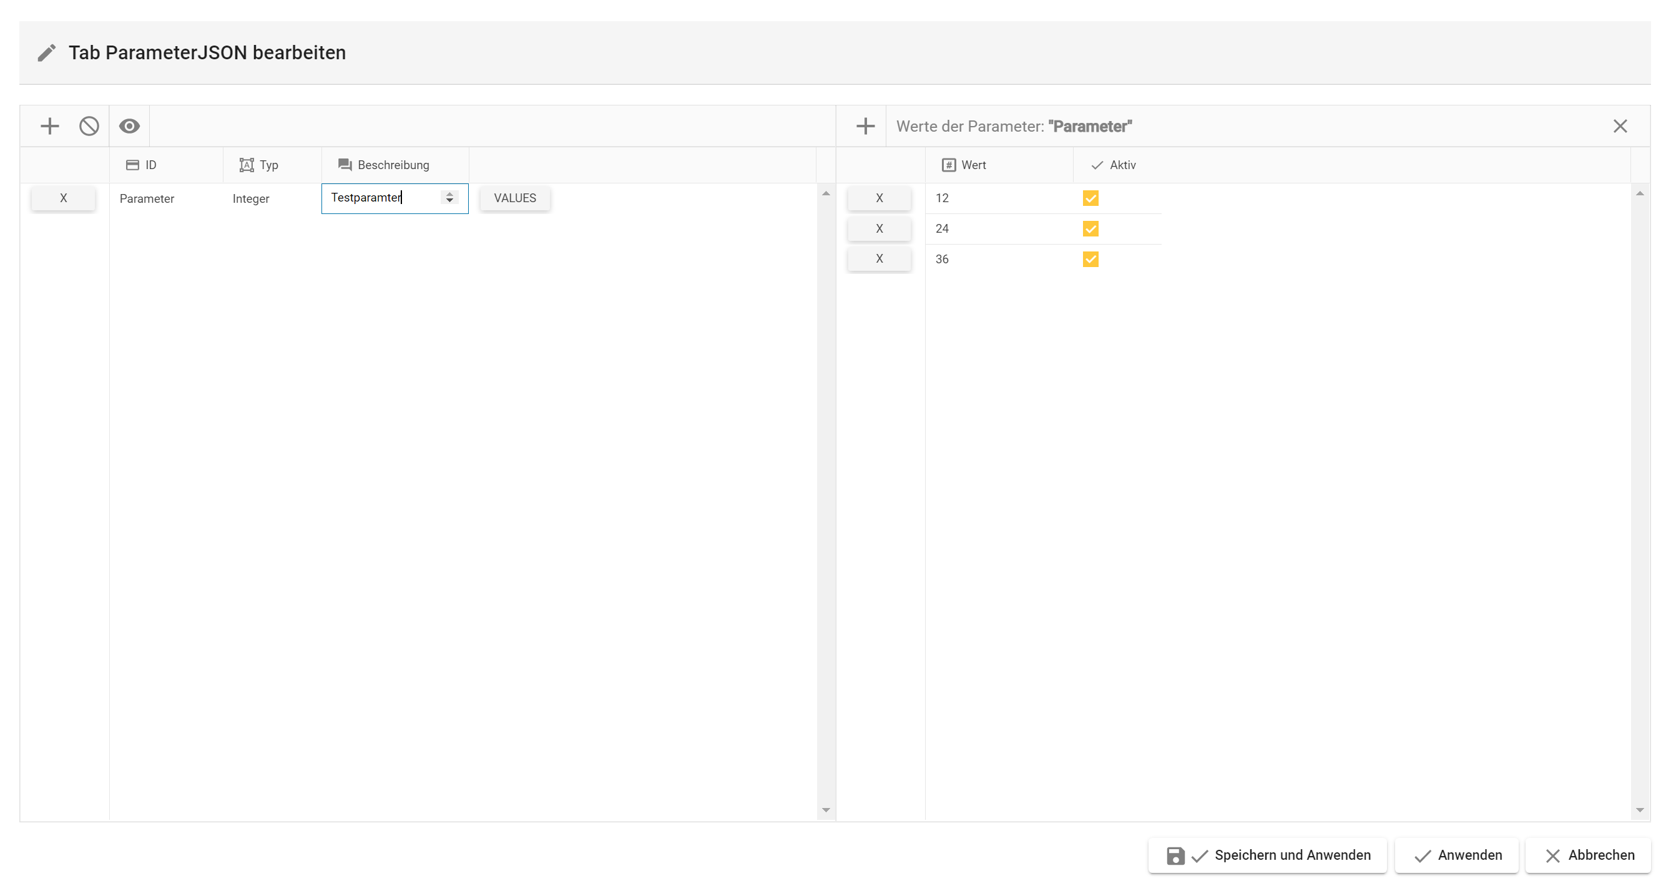
Task: Click Speichern und Anwenden button
Action: pyautogui.click(x=1267, y=855)
